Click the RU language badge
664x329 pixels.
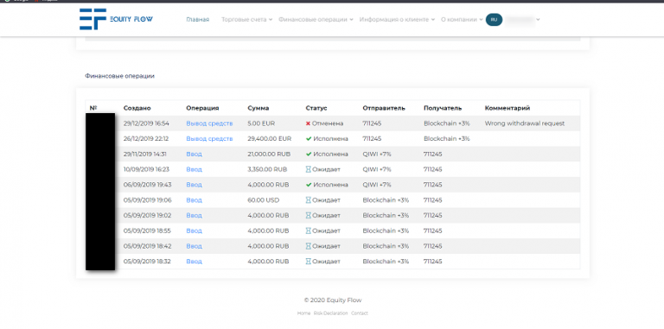click(494, 20)
